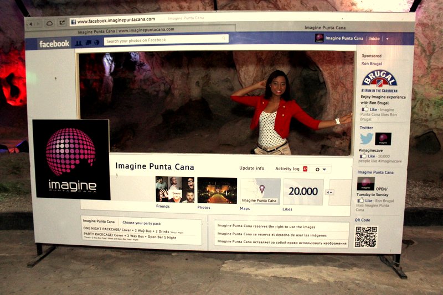Click the facebook logo in blue bar
Screen dimensions: 443x295
pos(54,44)
